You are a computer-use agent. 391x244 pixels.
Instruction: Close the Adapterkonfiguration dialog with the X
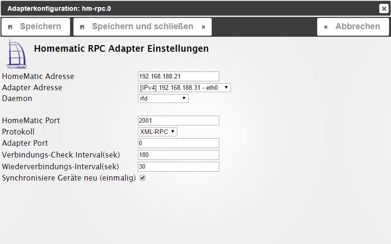(x=384, y=8)
